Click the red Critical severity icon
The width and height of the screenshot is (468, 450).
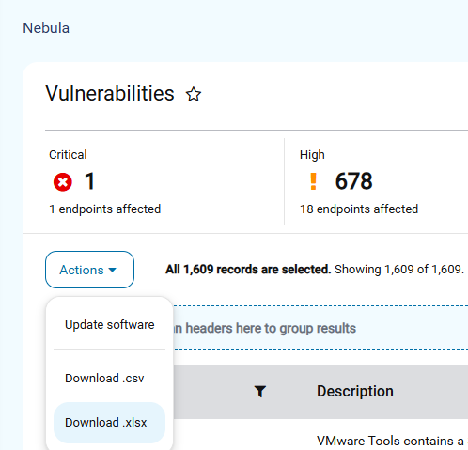pos(63,182)
